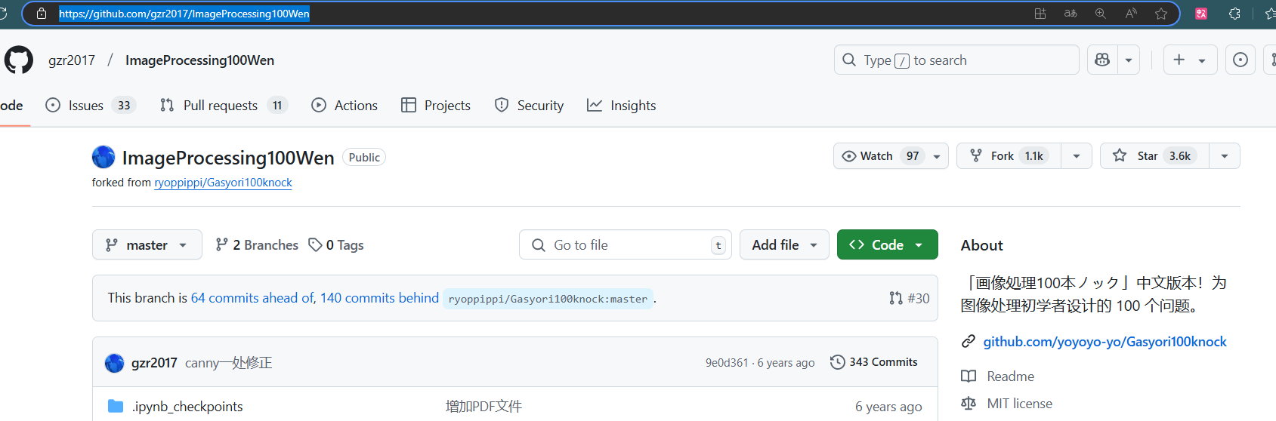Click the gzr2017 avatar in commit row
Image resolution: width=1276 pixels, height=421 pixels.
coord(114,363)
